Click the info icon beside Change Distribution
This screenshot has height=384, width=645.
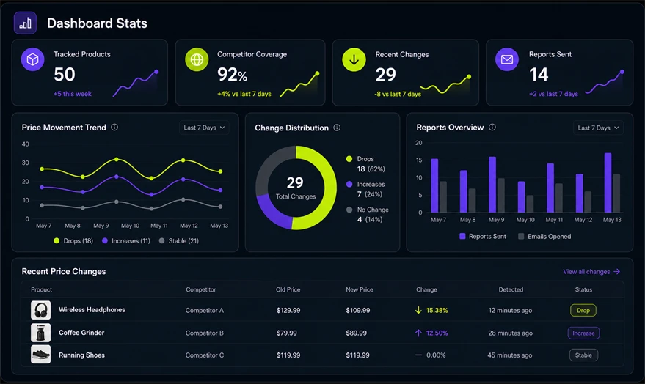point(337,128)
